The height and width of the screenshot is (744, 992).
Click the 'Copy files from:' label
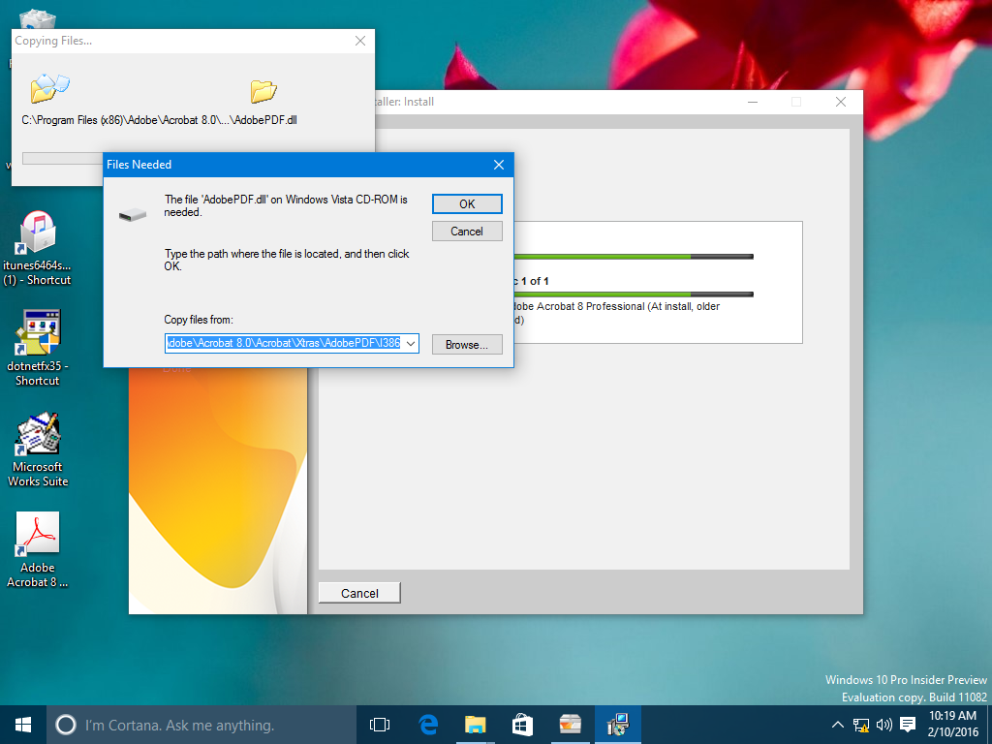point(199,320)
